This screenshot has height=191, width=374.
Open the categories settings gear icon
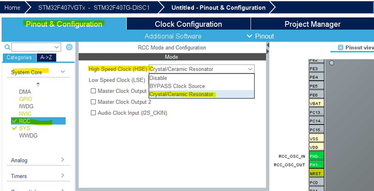point(69,47)
